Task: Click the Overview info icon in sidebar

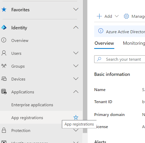Action: pos(4,40)
